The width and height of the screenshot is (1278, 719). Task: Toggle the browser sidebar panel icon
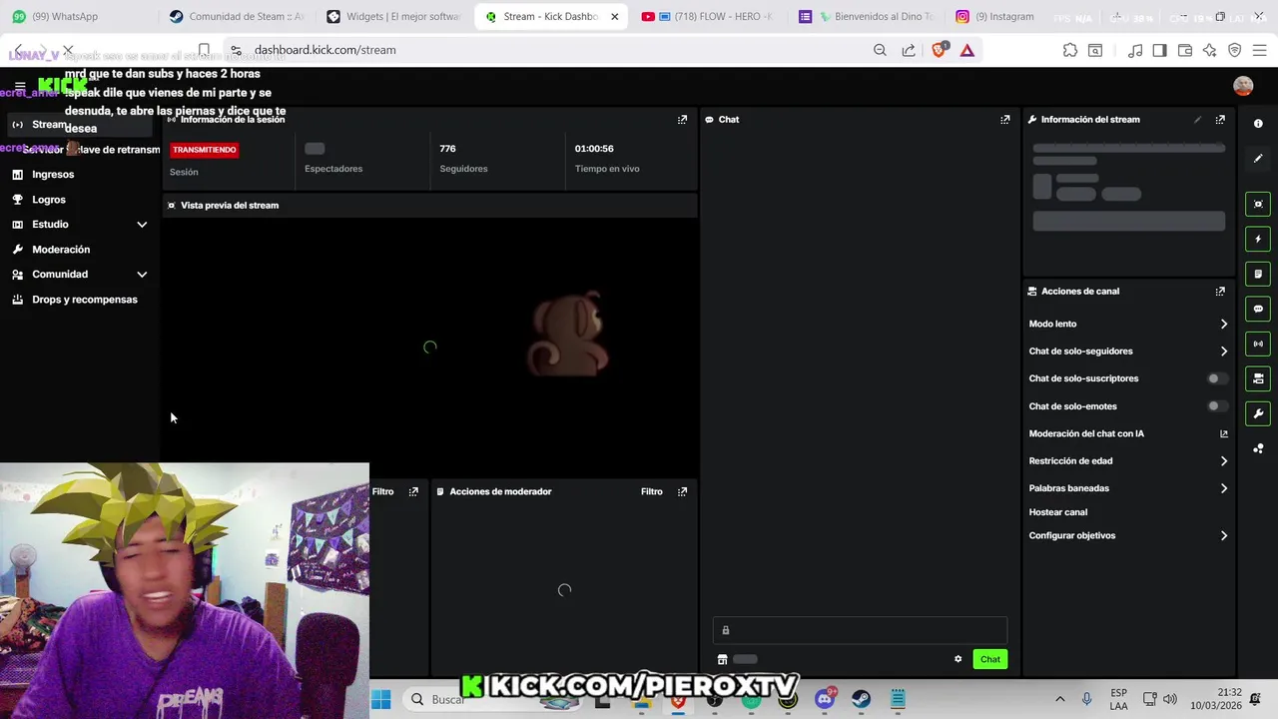(1159, 50)
